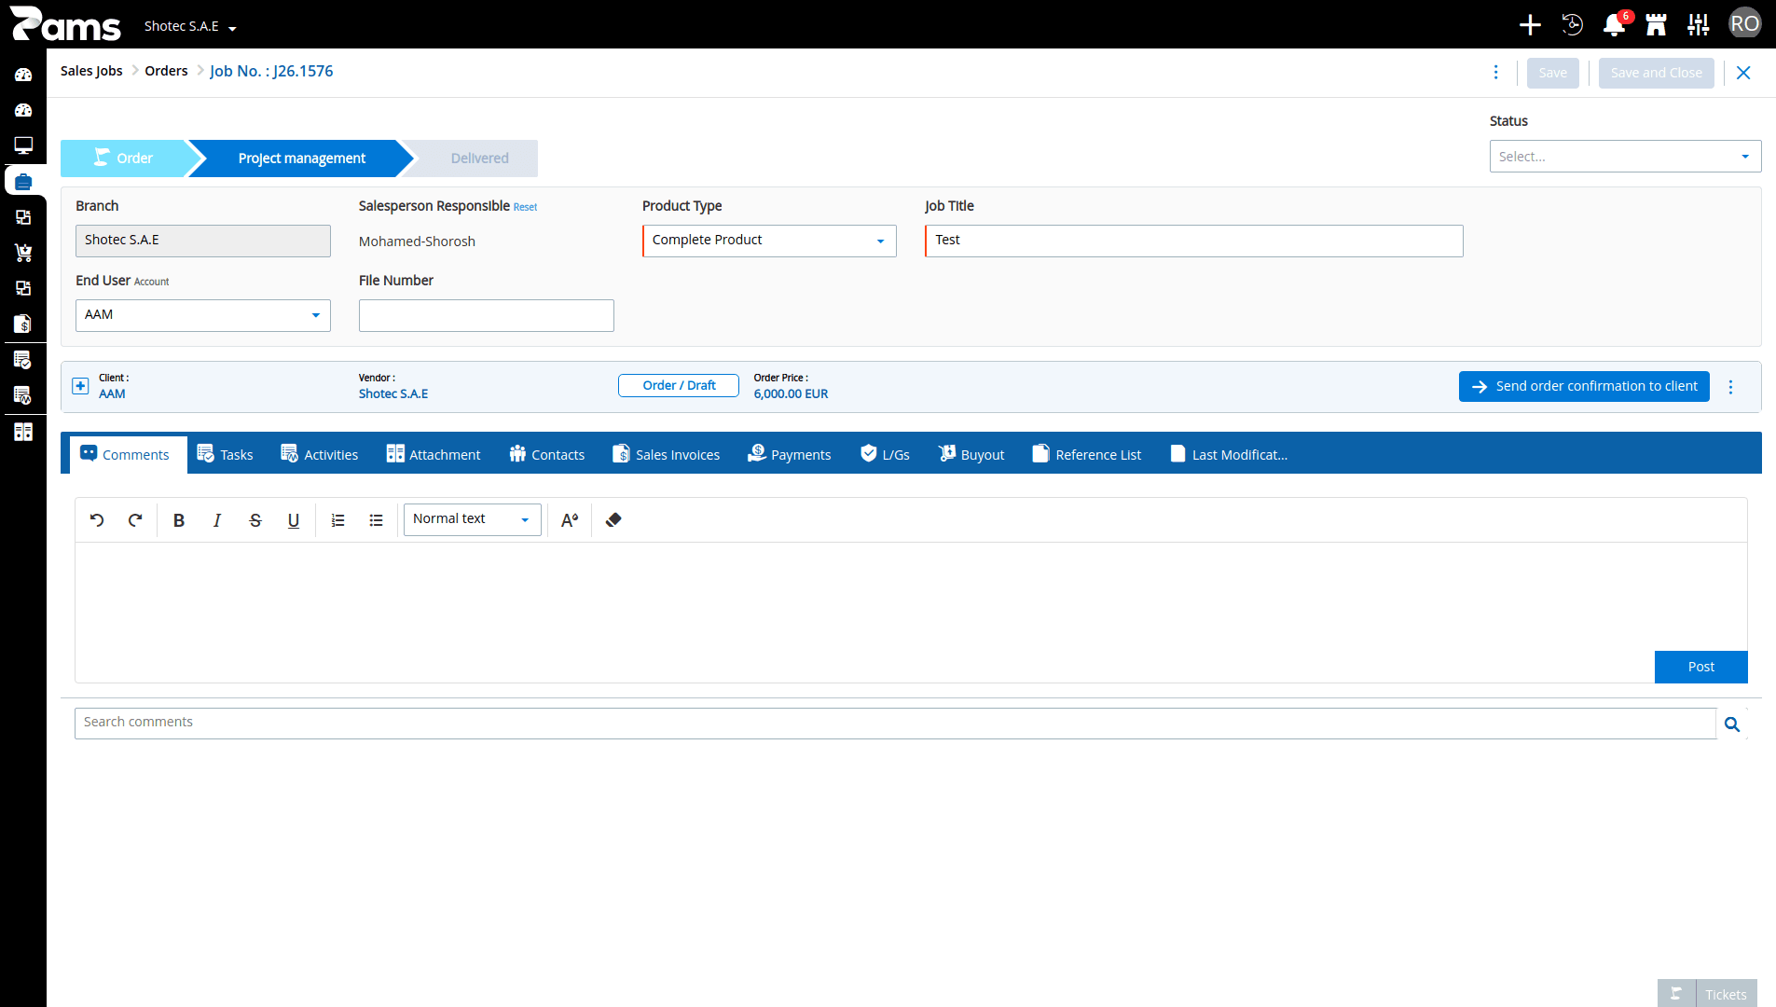
Task: Expand the client row plus icon
Action: 81,386
